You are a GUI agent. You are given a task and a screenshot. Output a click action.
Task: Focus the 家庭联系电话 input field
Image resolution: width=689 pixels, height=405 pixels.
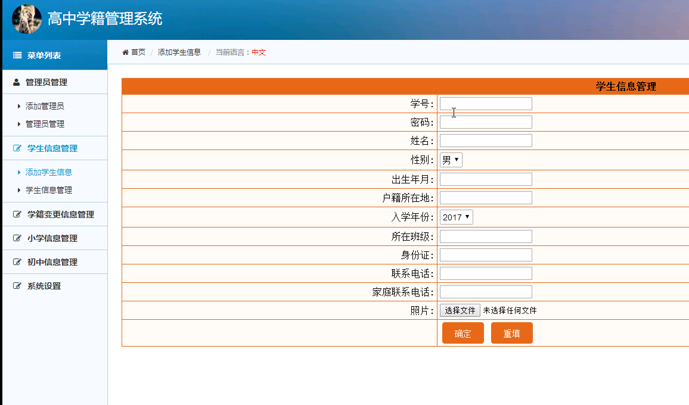tap(486, 292)
